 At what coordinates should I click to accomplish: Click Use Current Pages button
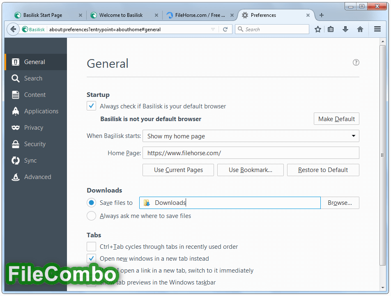click(x=178, y=170)
